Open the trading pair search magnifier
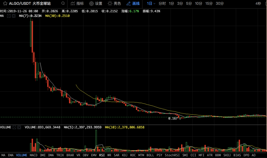 pyautogui.click(x=63, y=3)
